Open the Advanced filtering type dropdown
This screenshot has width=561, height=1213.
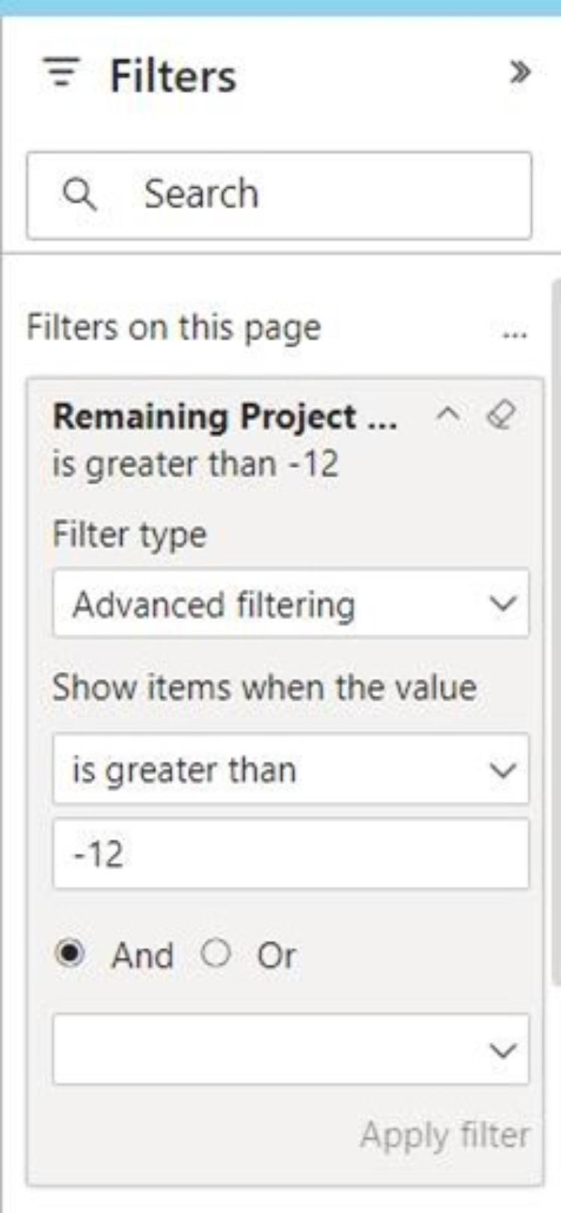[290, 604]
